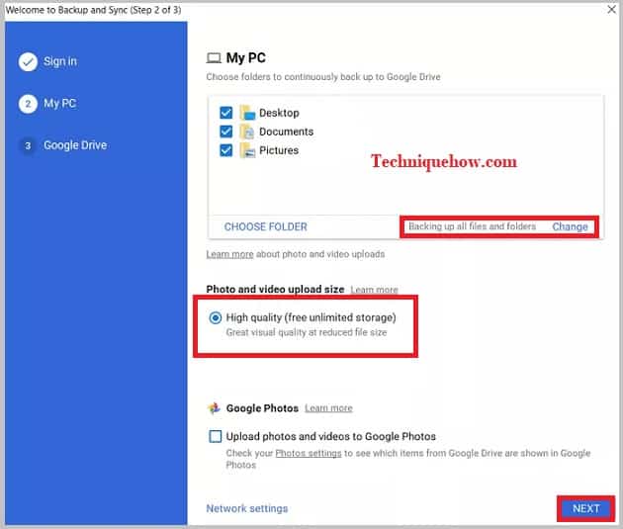Click CHOOSE FOLDER button

[266, 226]
